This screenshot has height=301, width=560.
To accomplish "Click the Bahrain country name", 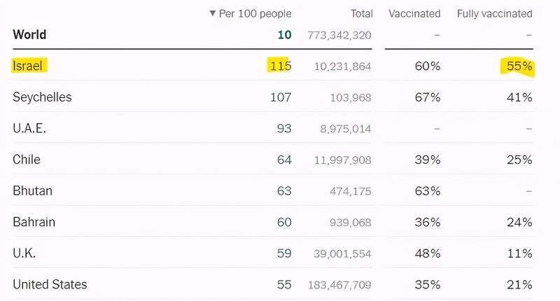I will pos(34,222).
